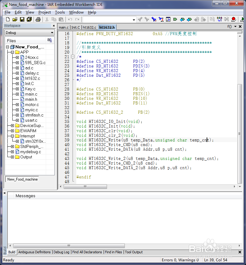The image size is (246, 265).
Task: Close the Workspace panel
Action: tap(54, 26)
